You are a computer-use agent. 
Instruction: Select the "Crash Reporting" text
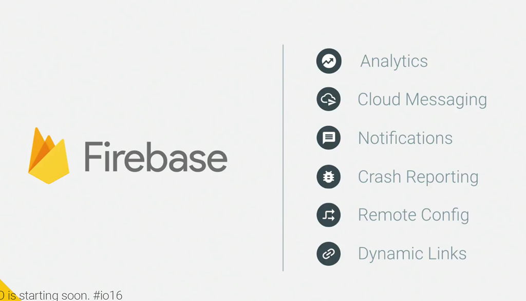click(x=418, y=177)
